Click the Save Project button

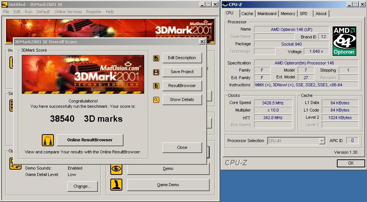pos(182,72)
